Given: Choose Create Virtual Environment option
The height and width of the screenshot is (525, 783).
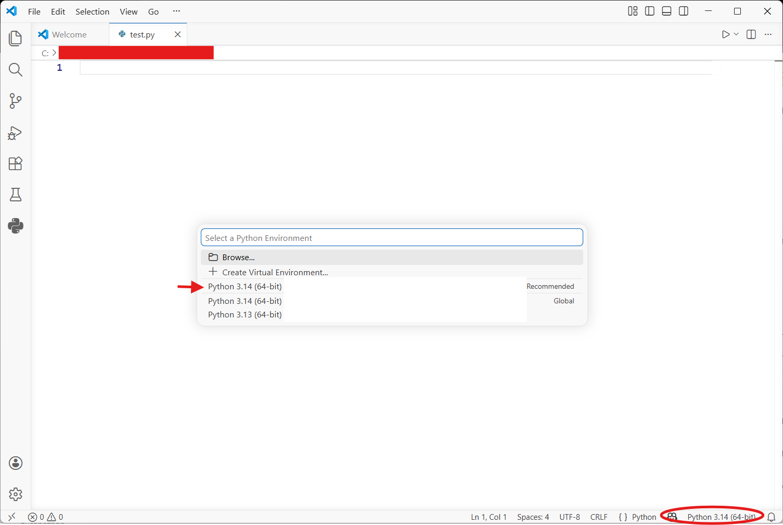Looking at the screenshot, I should tap(275, 272).
